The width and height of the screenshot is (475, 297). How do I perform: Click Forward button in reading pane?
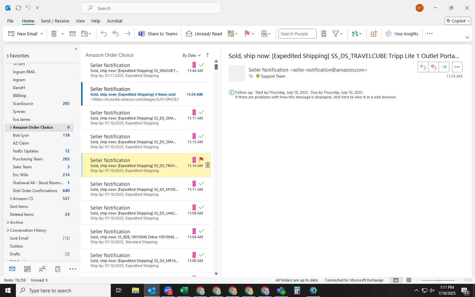coord(444,67)
